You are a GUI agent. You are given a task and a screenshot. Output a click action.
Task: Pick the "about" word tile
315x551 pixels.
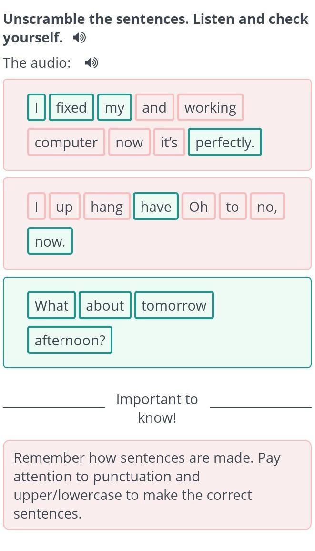tap(105, 305)
